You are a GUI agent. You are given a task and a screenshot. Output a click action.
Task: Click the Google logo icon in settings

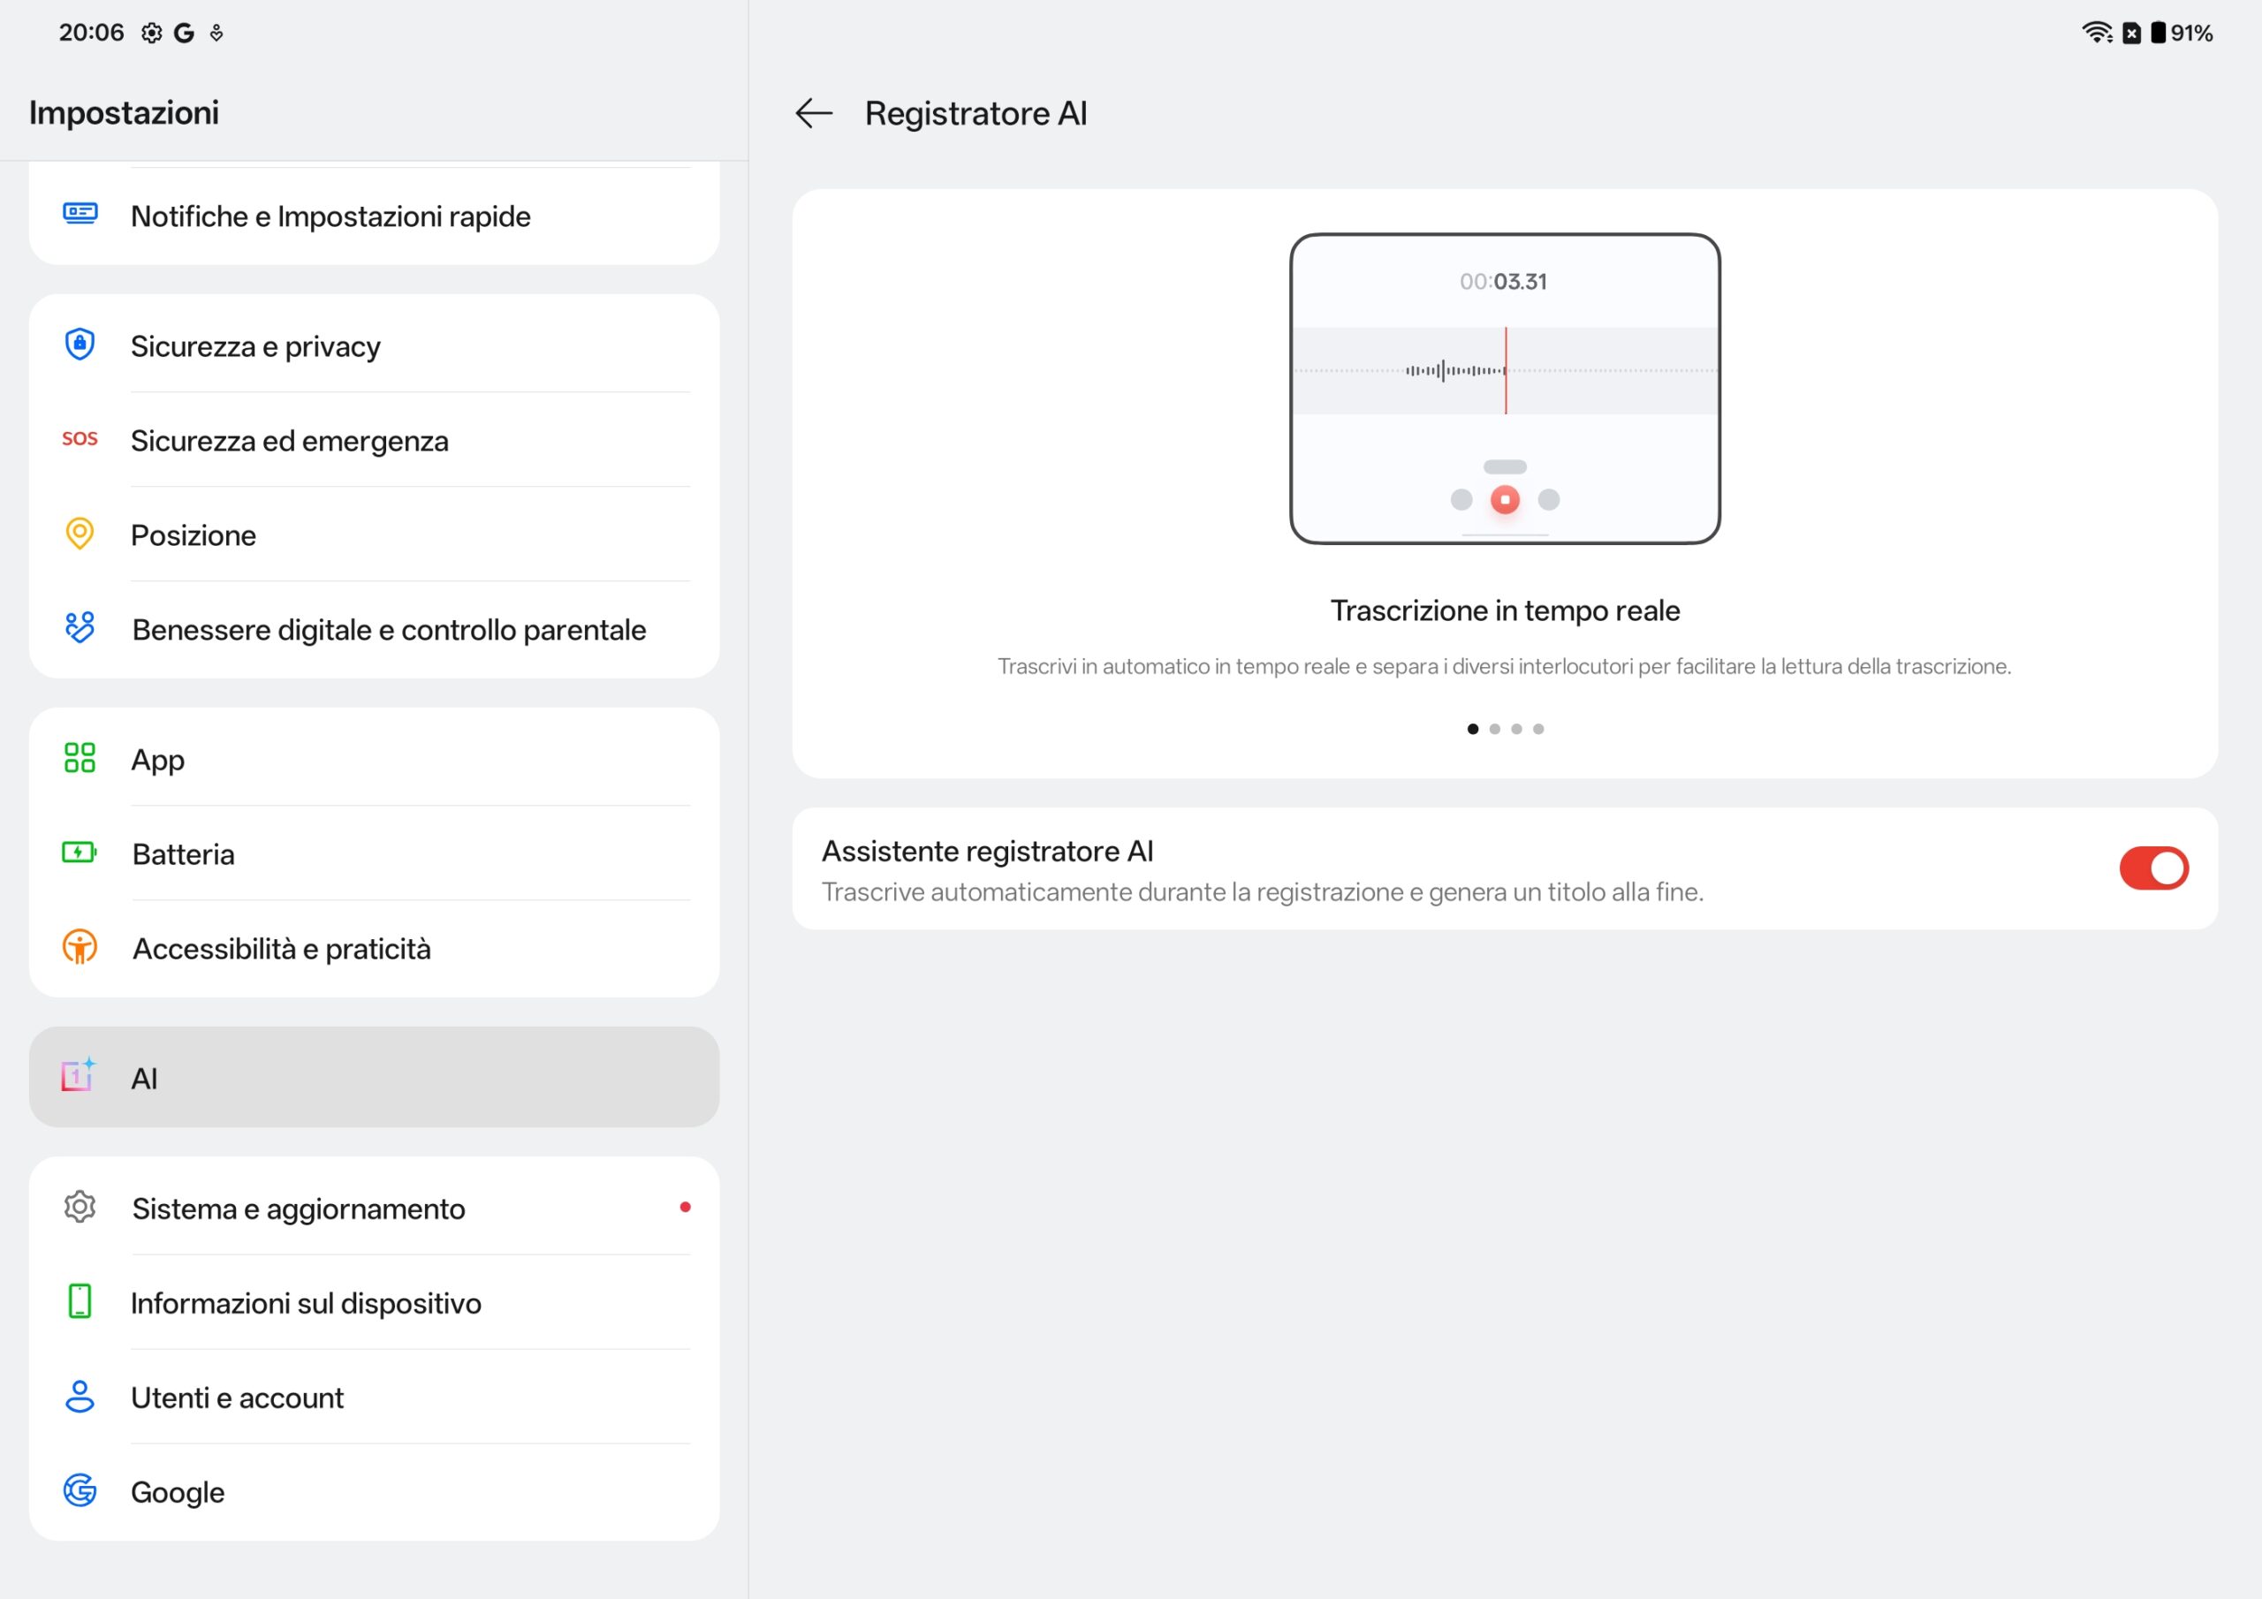[80, 1490]
